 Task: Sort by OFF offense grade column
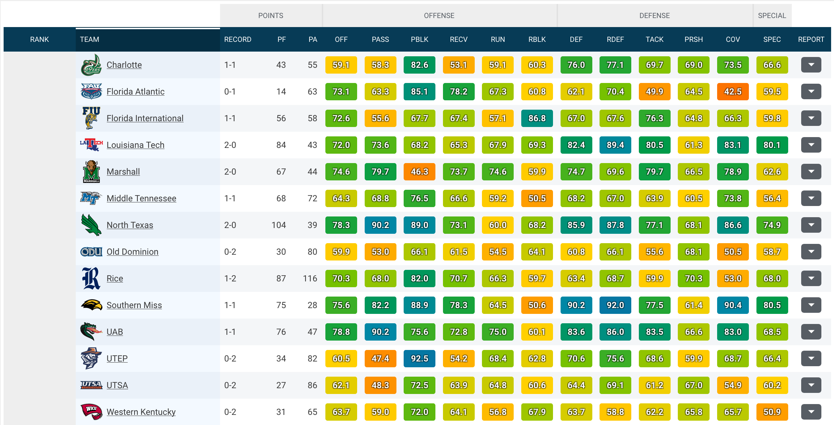[341, 39]
